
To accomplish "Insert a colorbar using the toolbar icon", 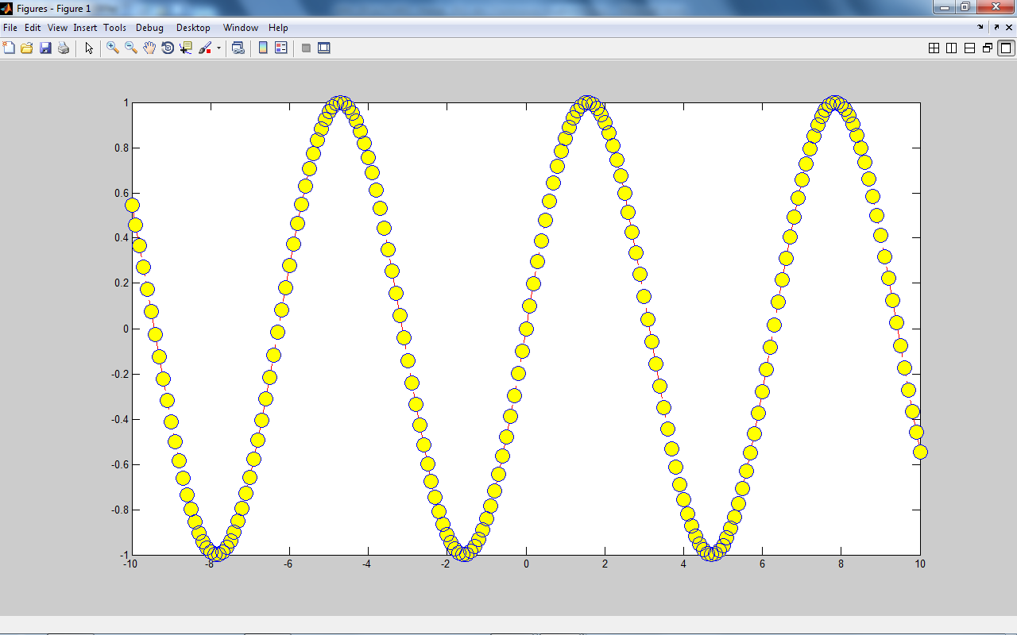I will [263, 48].
